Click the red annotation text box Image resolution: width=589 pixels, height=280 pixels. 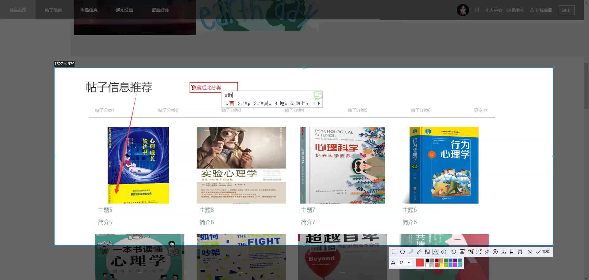point(214,87)
